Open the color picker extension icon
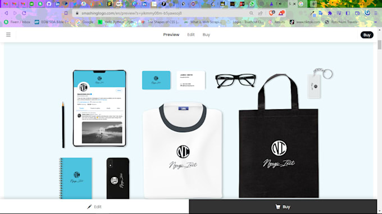This screenshot has width=382, height=214. point(313,13)
